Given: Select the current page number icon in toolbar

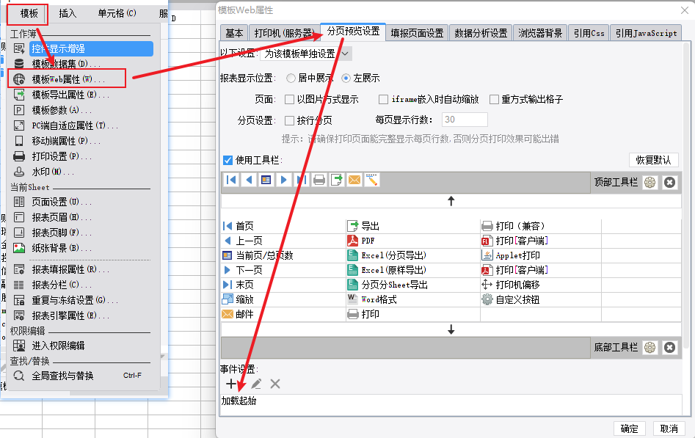Looking at the screenshot, I should [266, 180].
